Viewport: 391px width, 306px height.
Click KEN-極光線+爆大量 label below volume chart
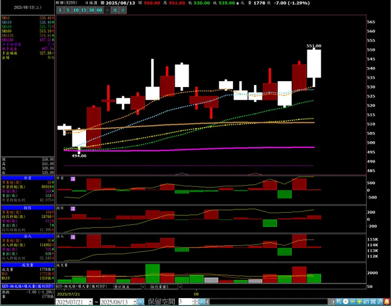[82, 286]
